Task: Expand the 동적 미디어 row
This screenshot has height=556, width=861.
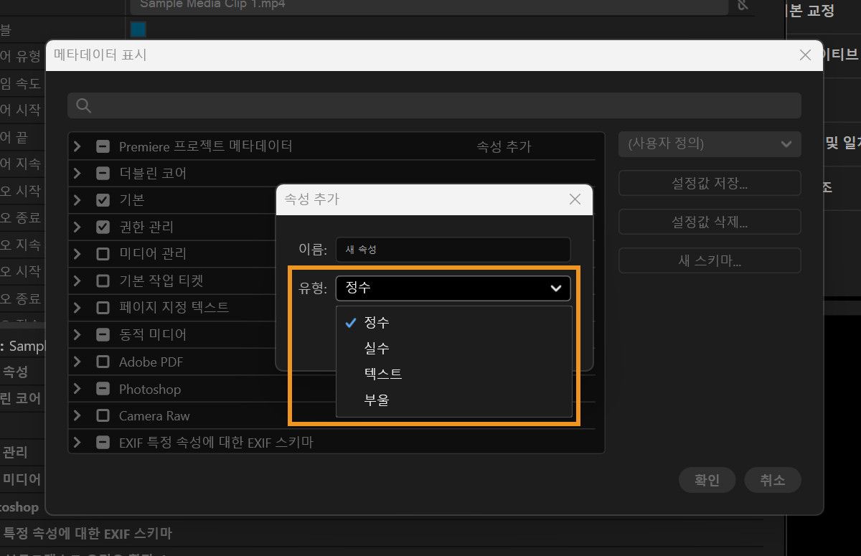Action: click(x=77, y=334)
